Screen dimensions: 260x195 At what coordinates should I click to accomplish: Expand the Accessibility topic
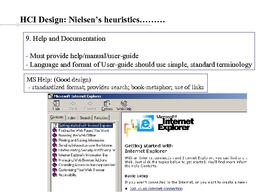tap(67, 175)
